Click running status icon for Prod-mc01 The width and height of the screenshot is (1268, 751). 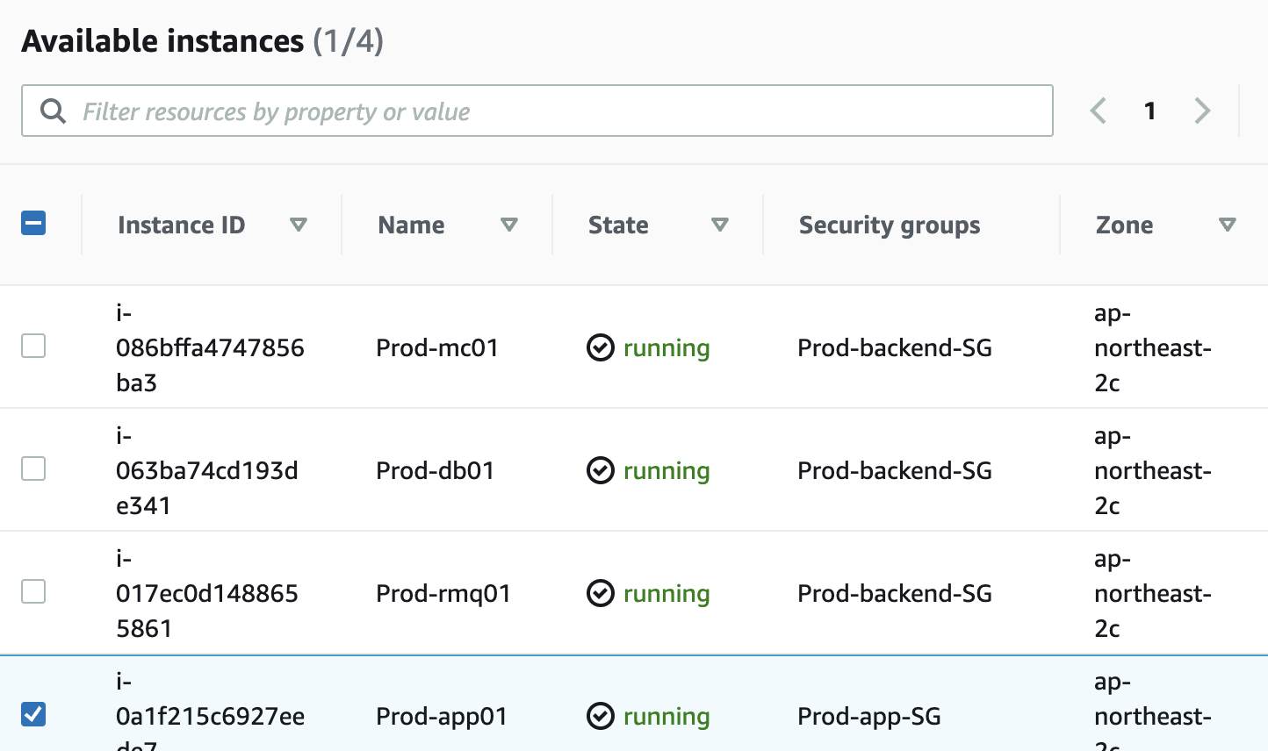(601, 348)
